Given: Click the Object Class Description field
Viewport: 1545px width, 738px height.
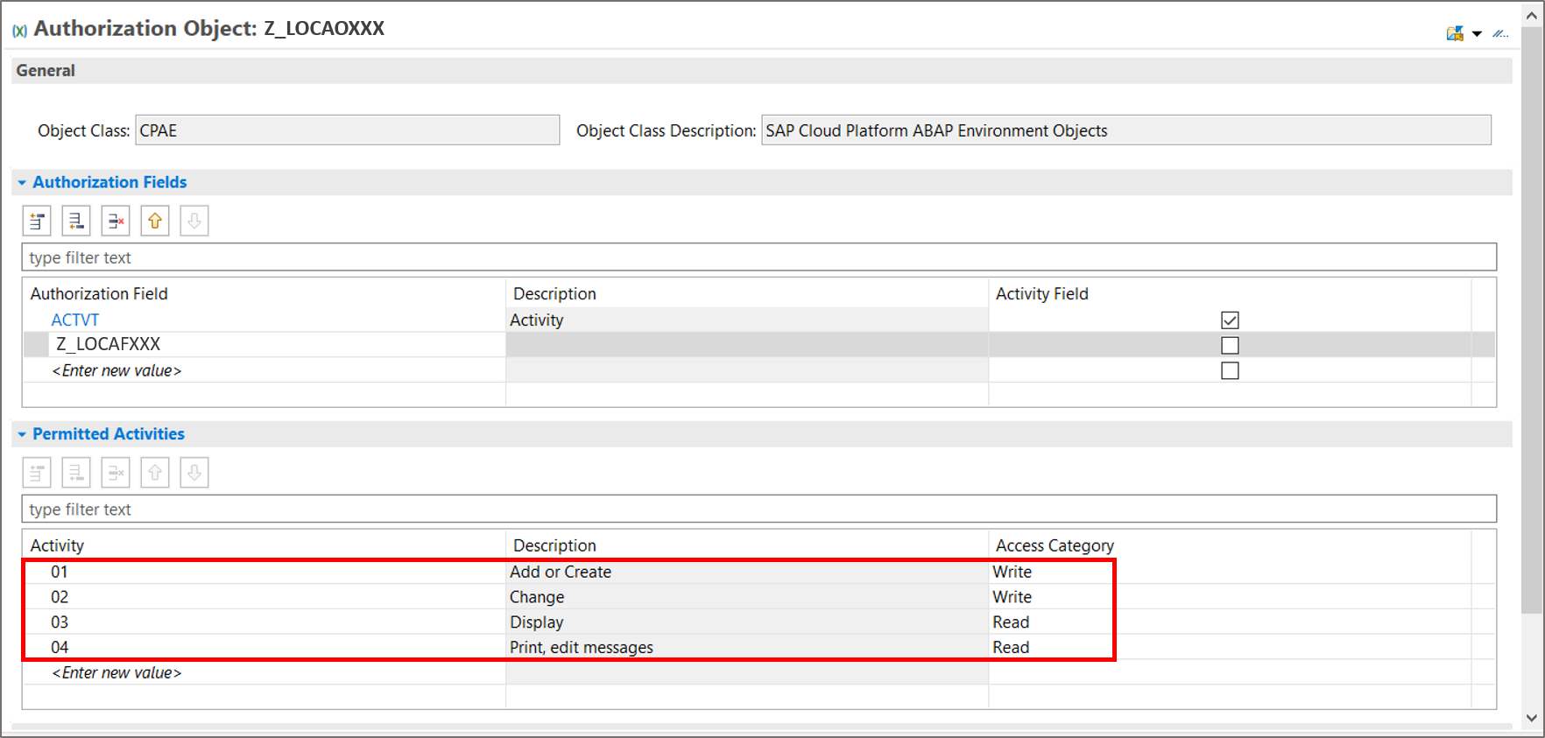Looking at the screenshot, I should coord(1125,130).
